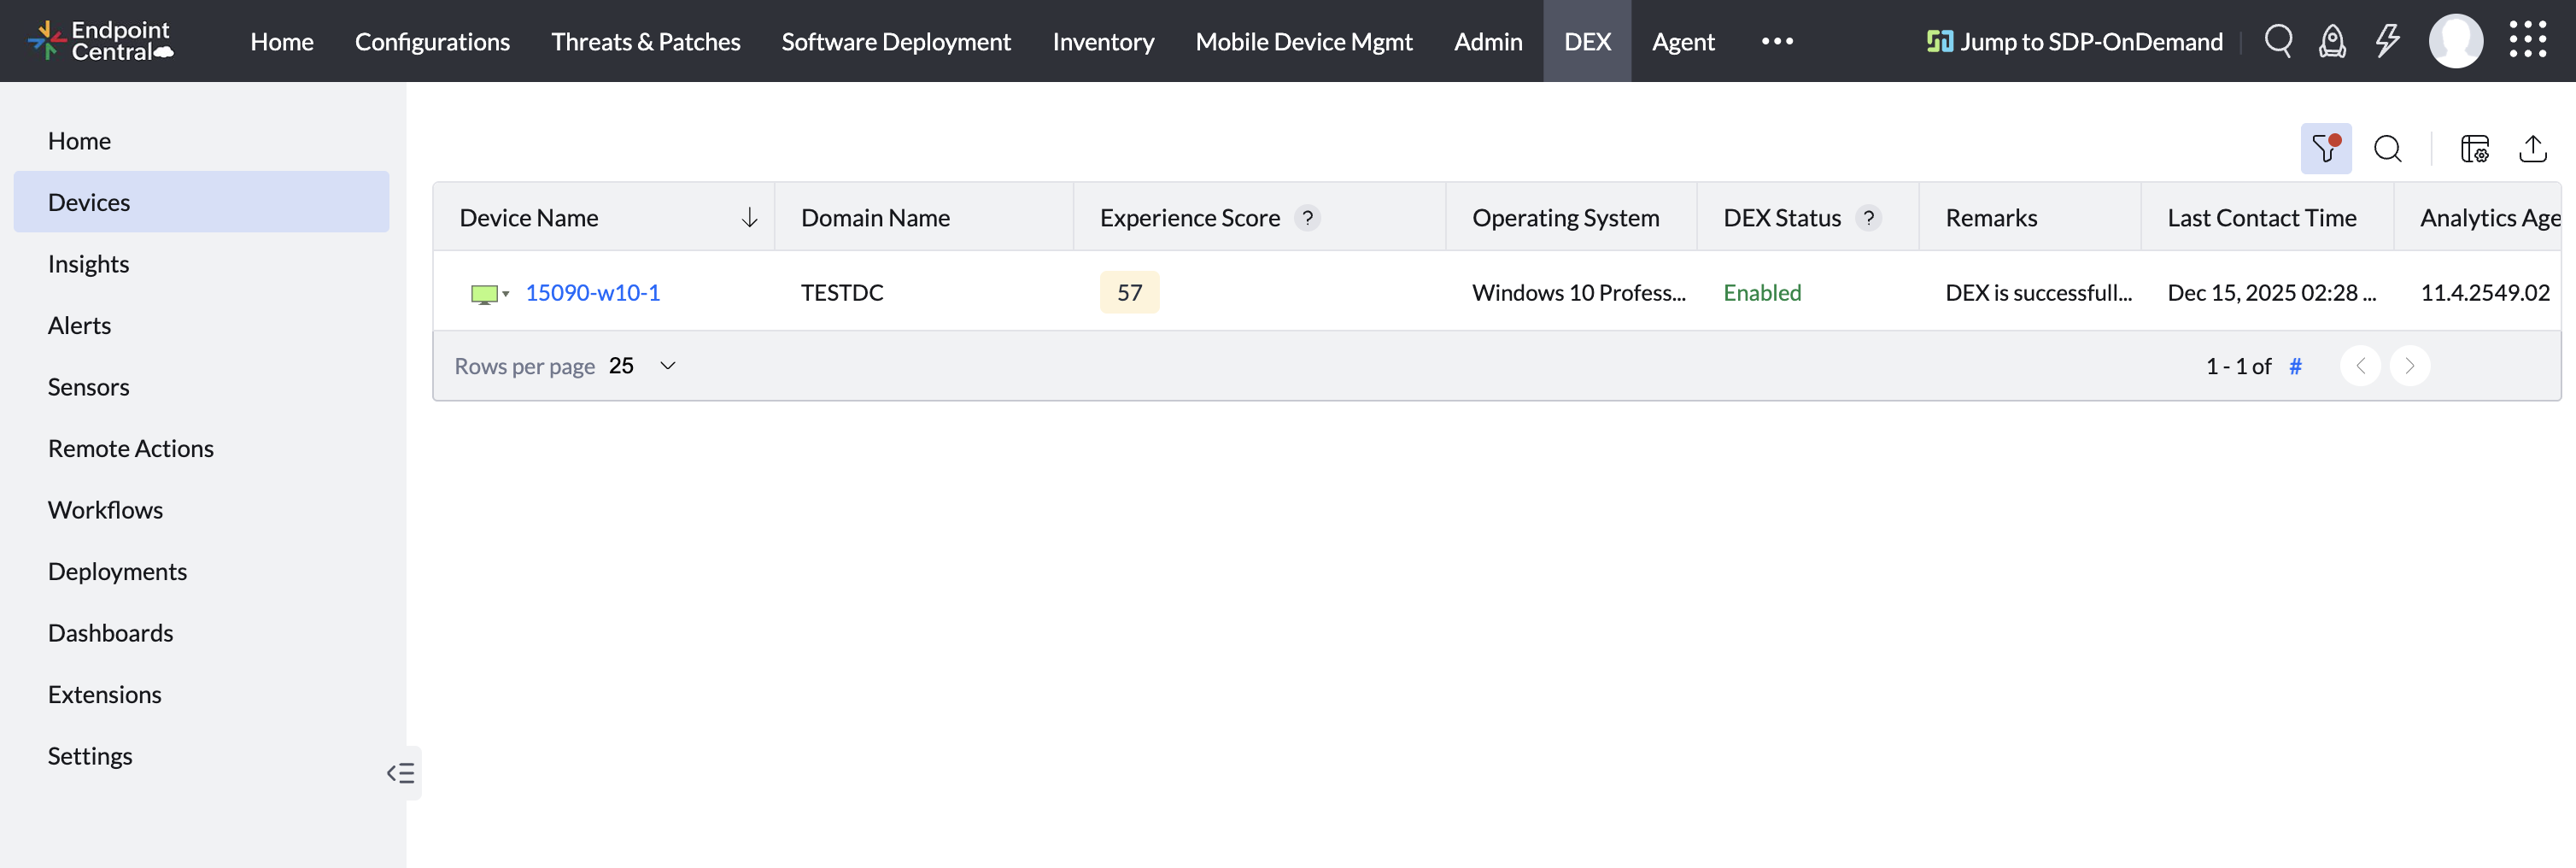Open the table filter icon
Viewport: 2576px width, 868px height.
[x=2325, y=149]
